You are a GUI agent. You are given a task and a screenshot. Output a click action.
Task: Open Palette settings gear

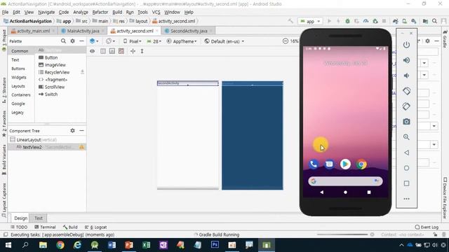point(72,41)
